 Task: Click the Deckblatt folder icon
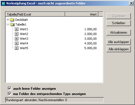tap(12, 20)
